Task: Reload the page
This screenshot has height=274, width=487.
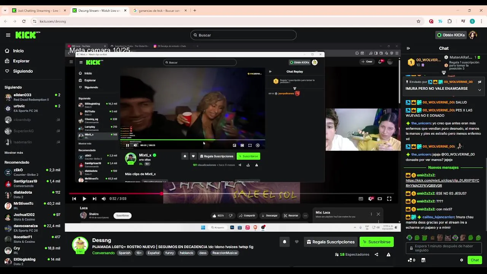Action: point(24,21)
